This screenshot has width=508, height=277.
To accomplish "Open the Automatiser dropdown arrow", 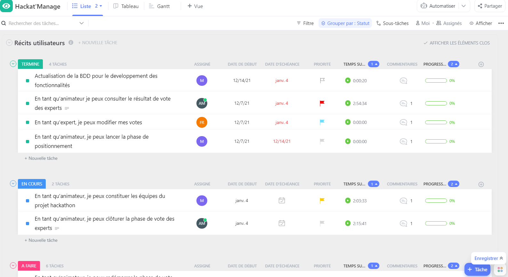I will (464, 6).
